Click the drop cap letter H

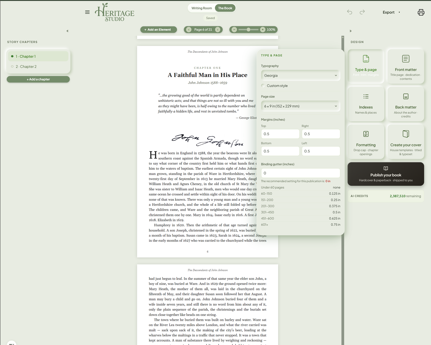(153, 155)
